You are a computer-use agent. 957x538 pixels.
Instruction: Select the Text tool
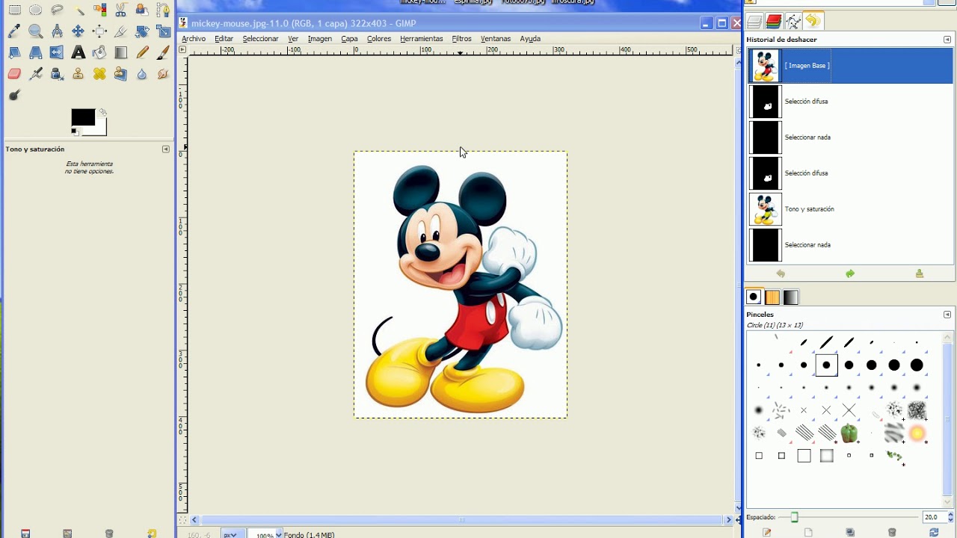pos(79,52)
